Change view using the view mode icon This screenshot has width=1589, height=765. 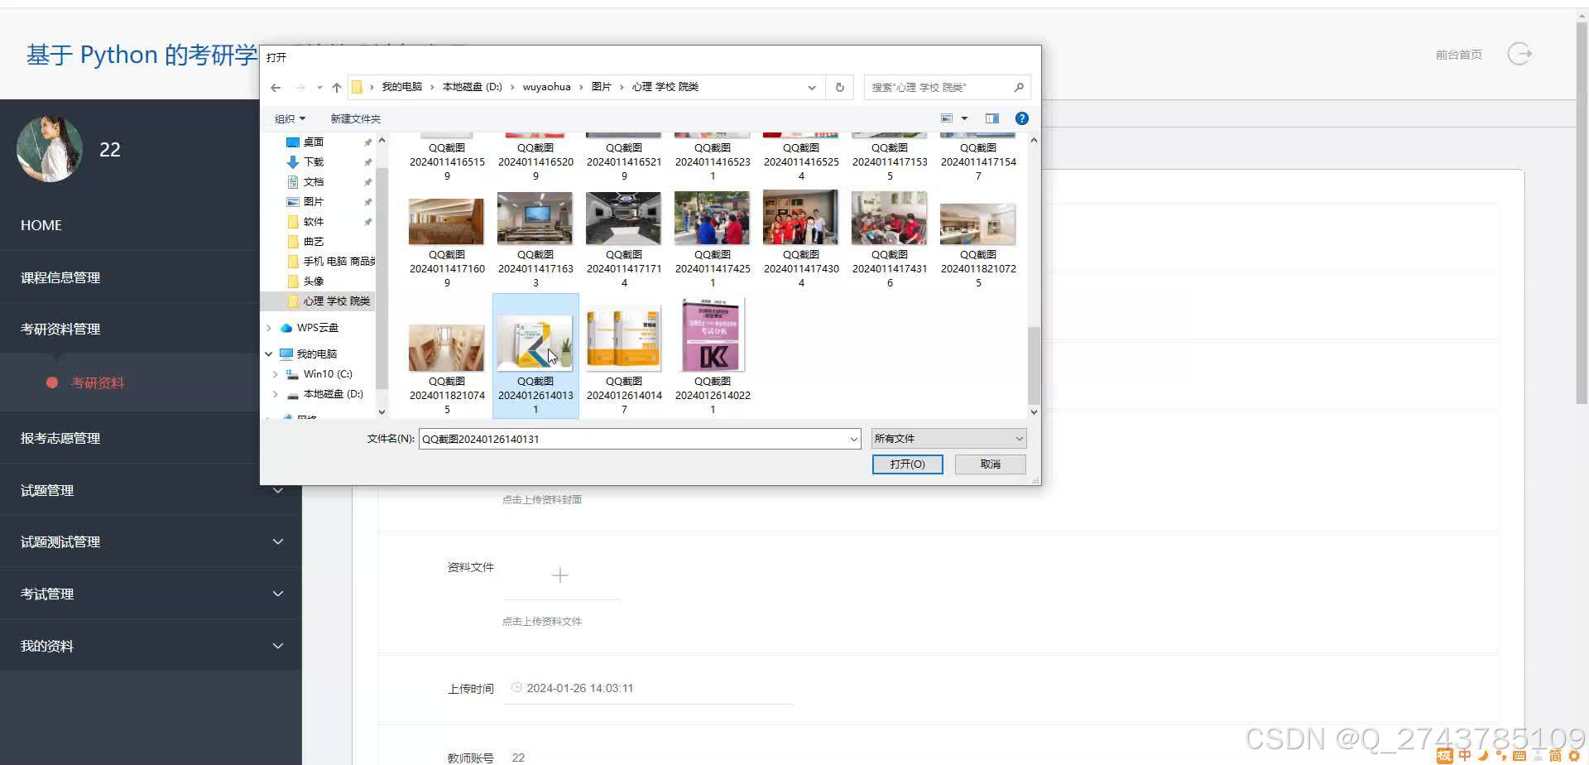click(x=947, y=118)
